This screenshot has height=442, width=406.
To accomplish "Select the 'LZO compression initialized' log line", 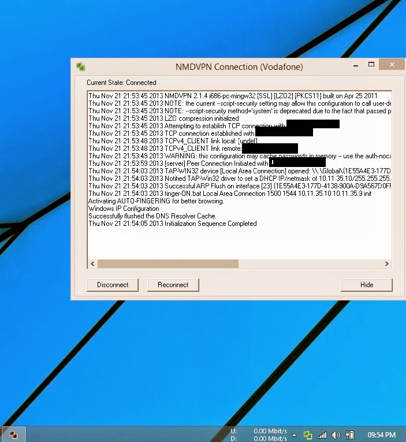I will coord(163,118).
